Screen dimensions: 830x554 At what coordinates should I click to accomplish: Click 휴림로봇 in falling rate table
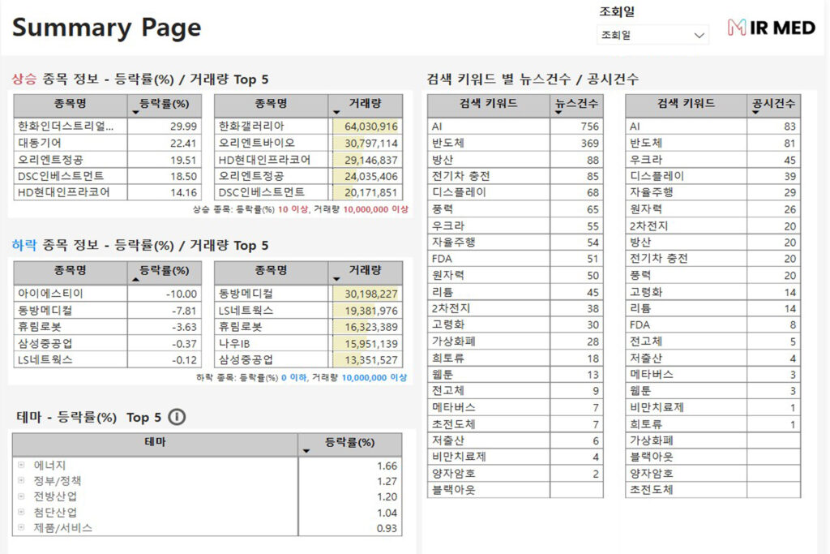coord(40,327)
